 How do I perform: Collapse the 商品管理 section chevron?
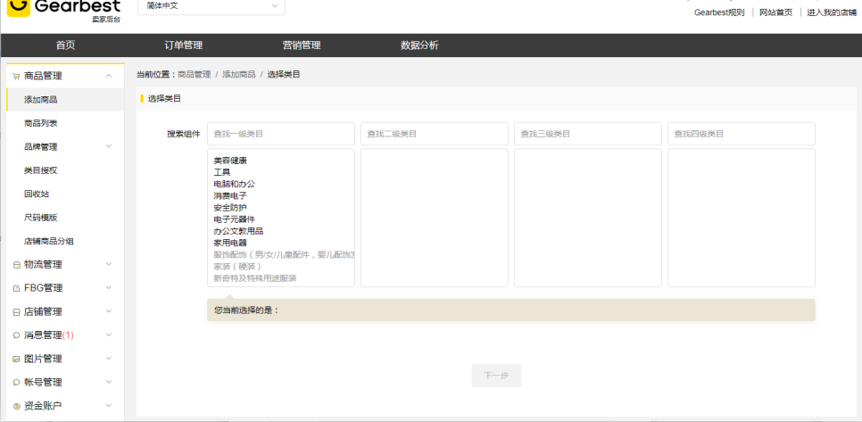coord(108,76)
